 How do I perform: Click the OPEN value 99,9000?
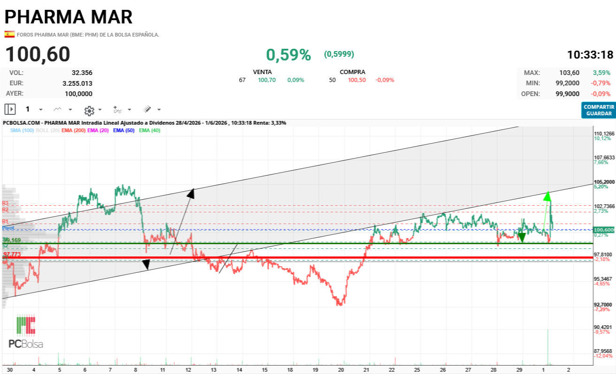coord(568,93)
